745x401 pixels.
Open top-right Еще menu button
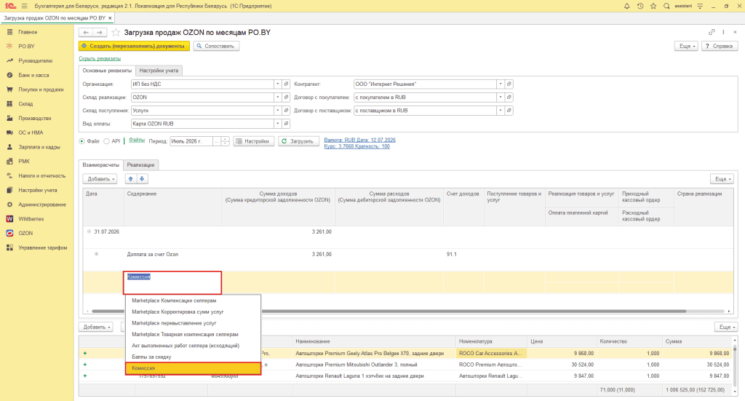pyautogui.click(x=688, y=46)
